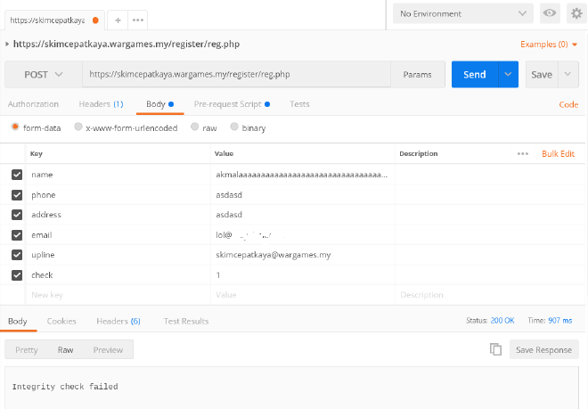Copy response with the copy icon
Image resolution: width=588 pixels, height=409 pixels.
tap(495, 349)
